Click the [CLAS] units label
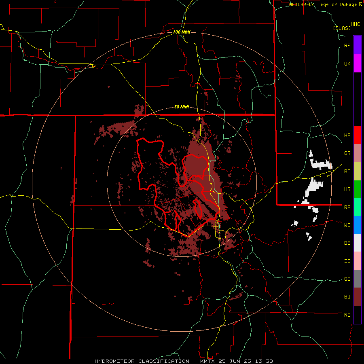The image size is (364, 364). [342, 28]
